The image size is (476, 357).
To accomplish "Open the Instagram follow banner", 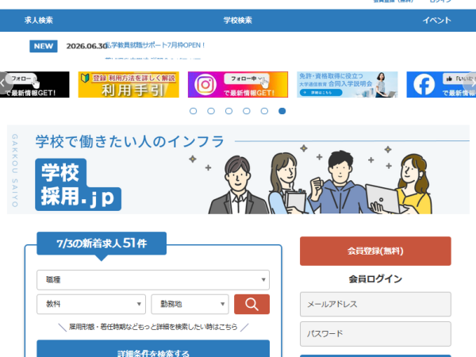I will (x=238, y=84).
